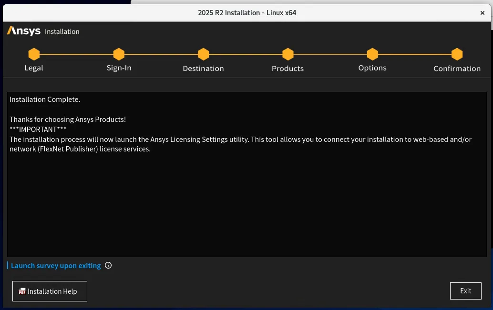
Task: Select the Products step label
Action: coord(288,69)
